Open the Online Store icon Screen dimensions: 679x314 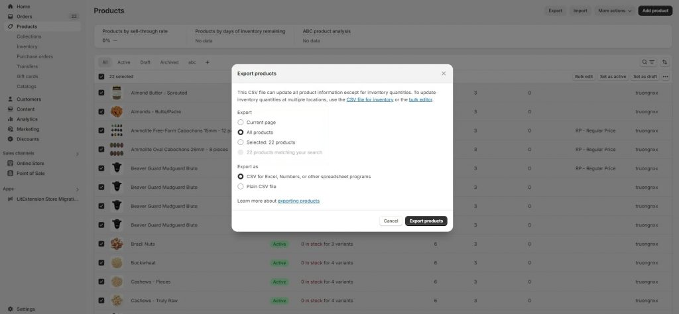11,163
